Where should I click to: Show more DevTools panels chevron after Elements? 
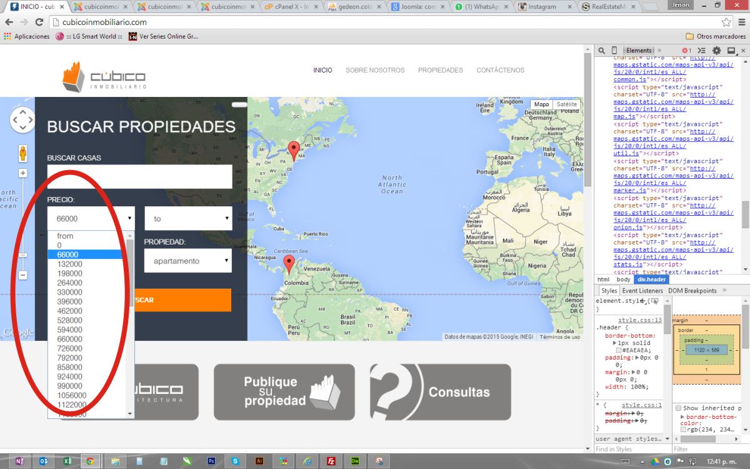659,51
